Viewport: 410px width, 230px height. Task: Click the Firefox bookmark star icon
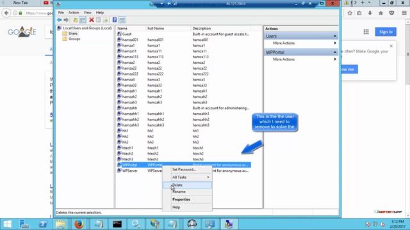[x=350, y=13]
